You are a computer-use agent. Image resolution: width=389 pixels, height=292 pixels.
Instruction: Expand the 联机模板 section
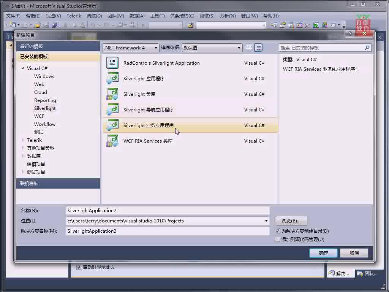58,184
